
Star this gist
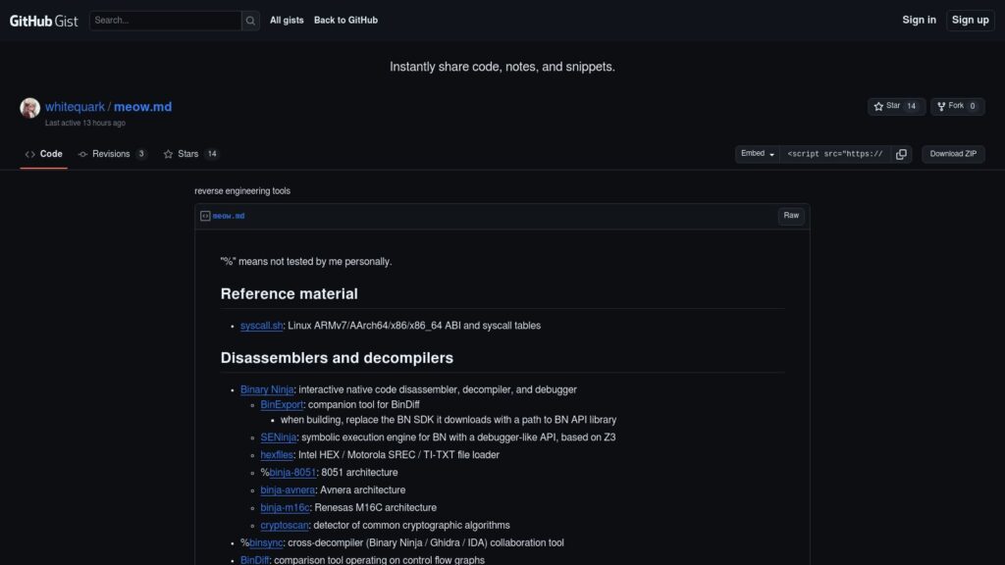[896, 106]
